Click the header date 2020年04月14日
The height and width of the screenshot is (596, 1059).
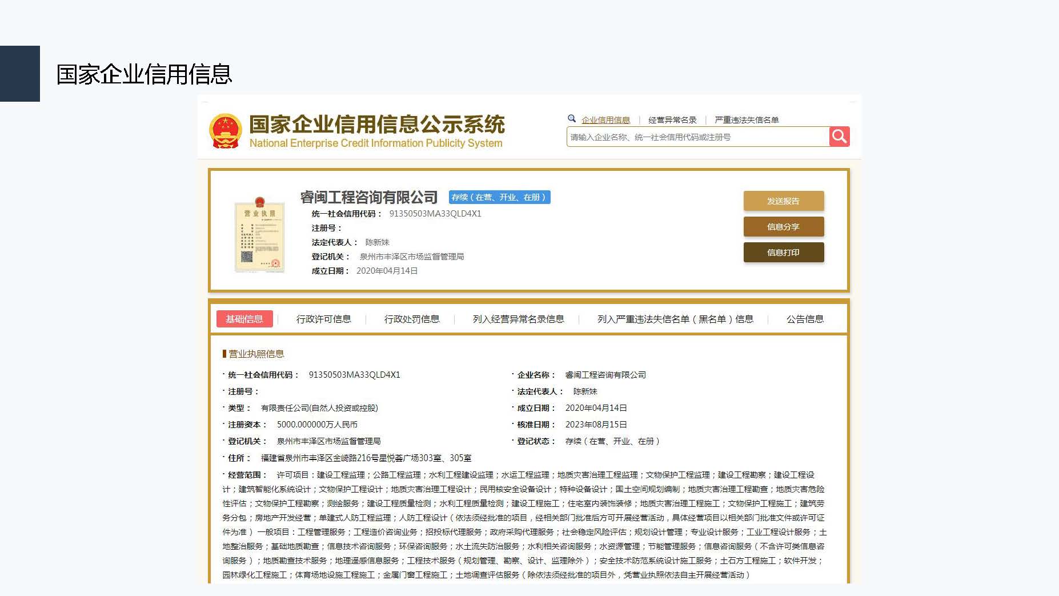coord(387,271)
